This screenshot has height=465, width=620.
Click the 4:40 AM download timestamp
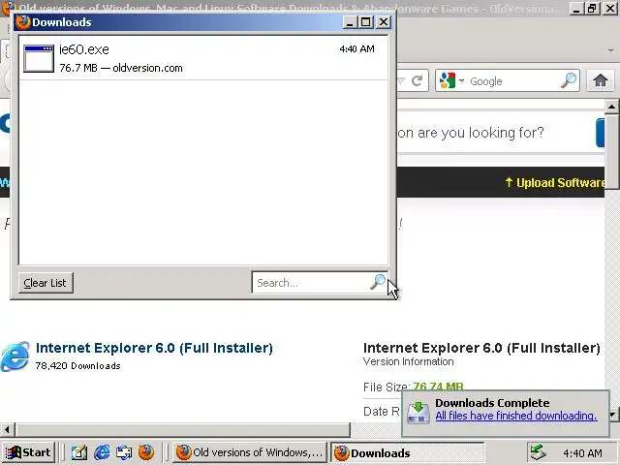[x=356, y=49]
